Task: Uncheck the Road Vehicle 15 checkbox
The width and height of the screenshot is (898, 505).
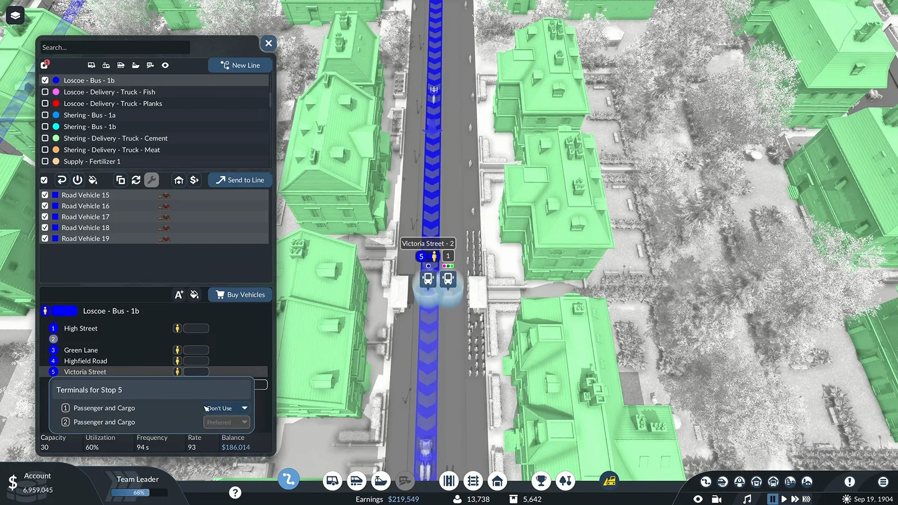Action: click(x=45, y=195)
